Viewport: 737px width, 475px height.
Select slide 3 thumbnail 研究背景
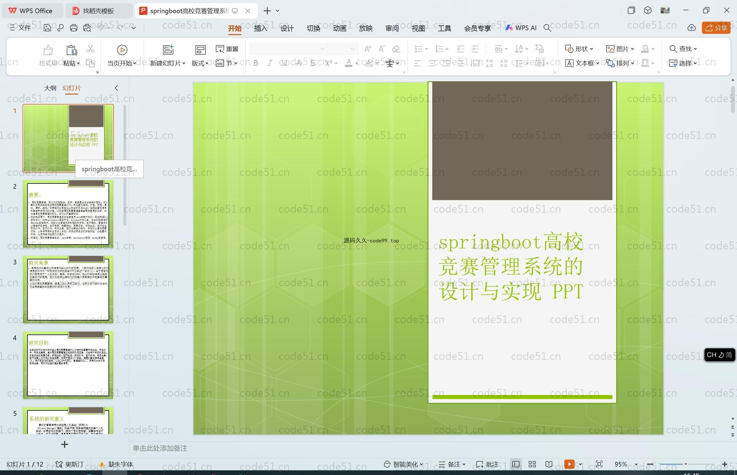[68, 289]
